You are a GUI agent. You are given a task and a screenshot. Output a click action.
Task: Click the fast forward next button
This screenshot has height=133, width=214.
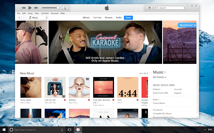point(36,8)
